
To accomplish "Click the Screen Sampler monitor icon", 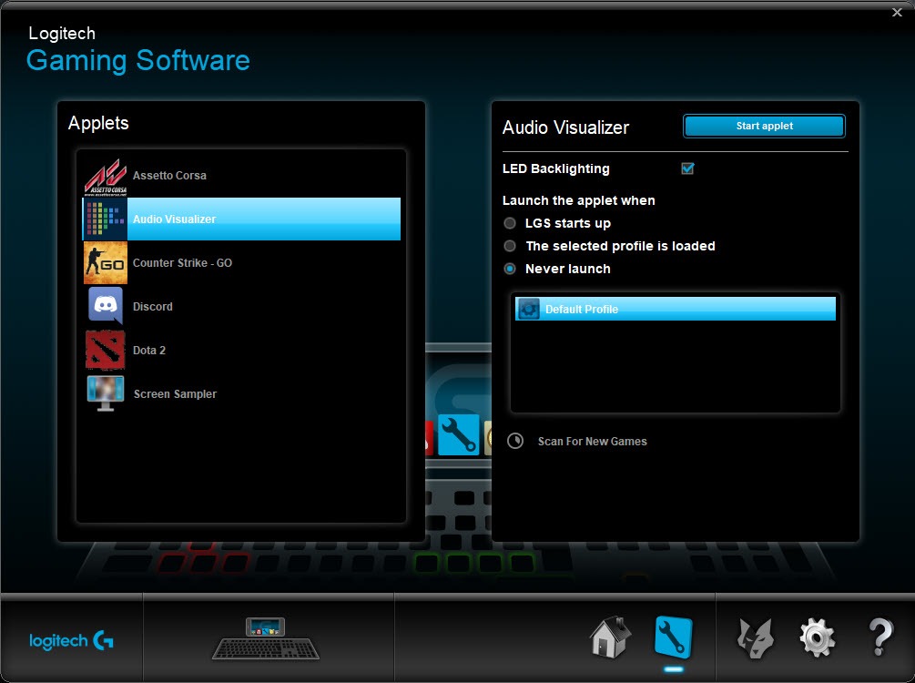I will [x=105, y=393].
